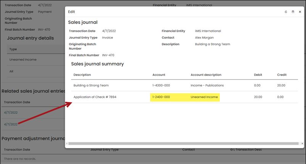Click the Account description column header
306x164 pixels.
point(206,75)
